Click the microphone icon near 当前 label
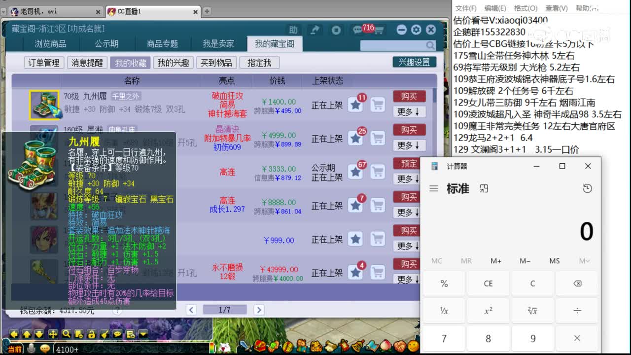Viewport: 631px width, 355px height. click(32, 348)
